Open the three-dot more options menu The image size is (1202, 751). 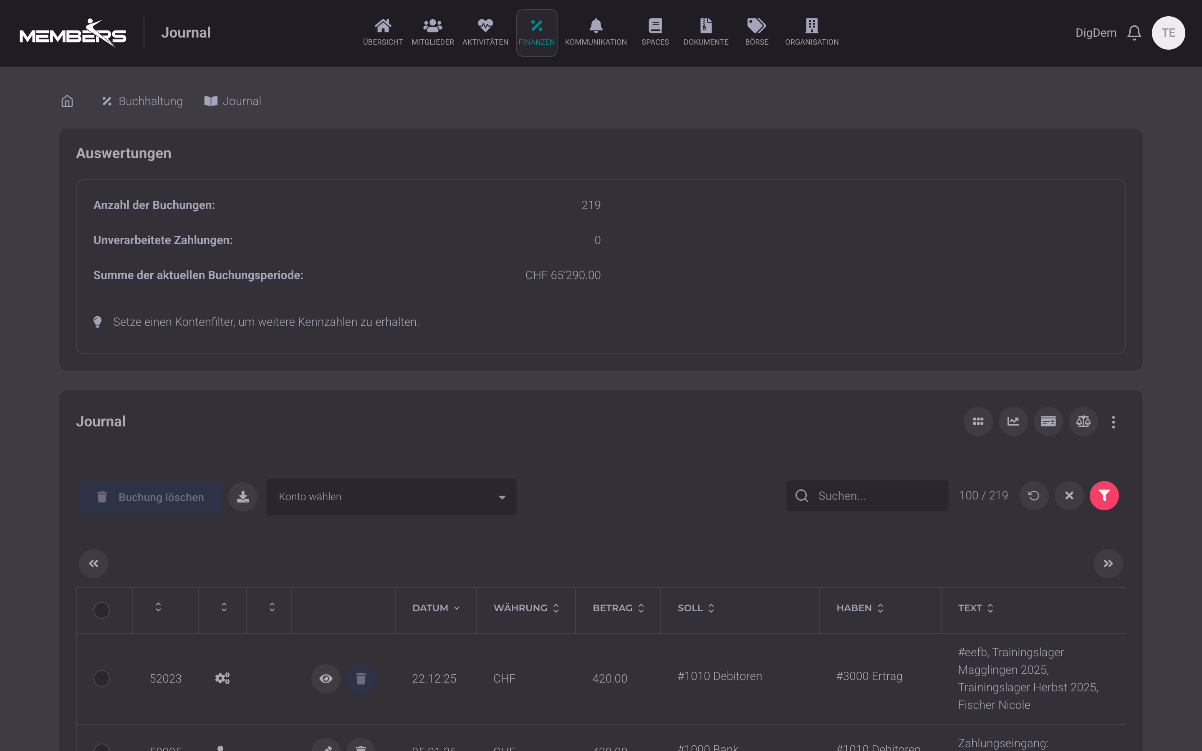click(x=1114, y=422)
